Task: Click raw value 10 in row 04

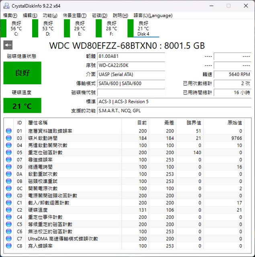Action: point(239,145)
